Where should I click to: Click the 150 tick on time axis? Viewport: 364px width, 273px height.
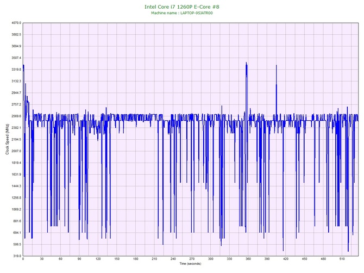[x=117, y=259]
